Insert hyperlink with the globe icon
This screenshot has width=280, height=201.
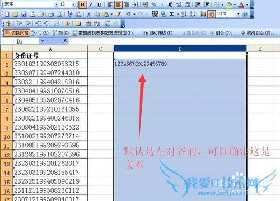164,14
